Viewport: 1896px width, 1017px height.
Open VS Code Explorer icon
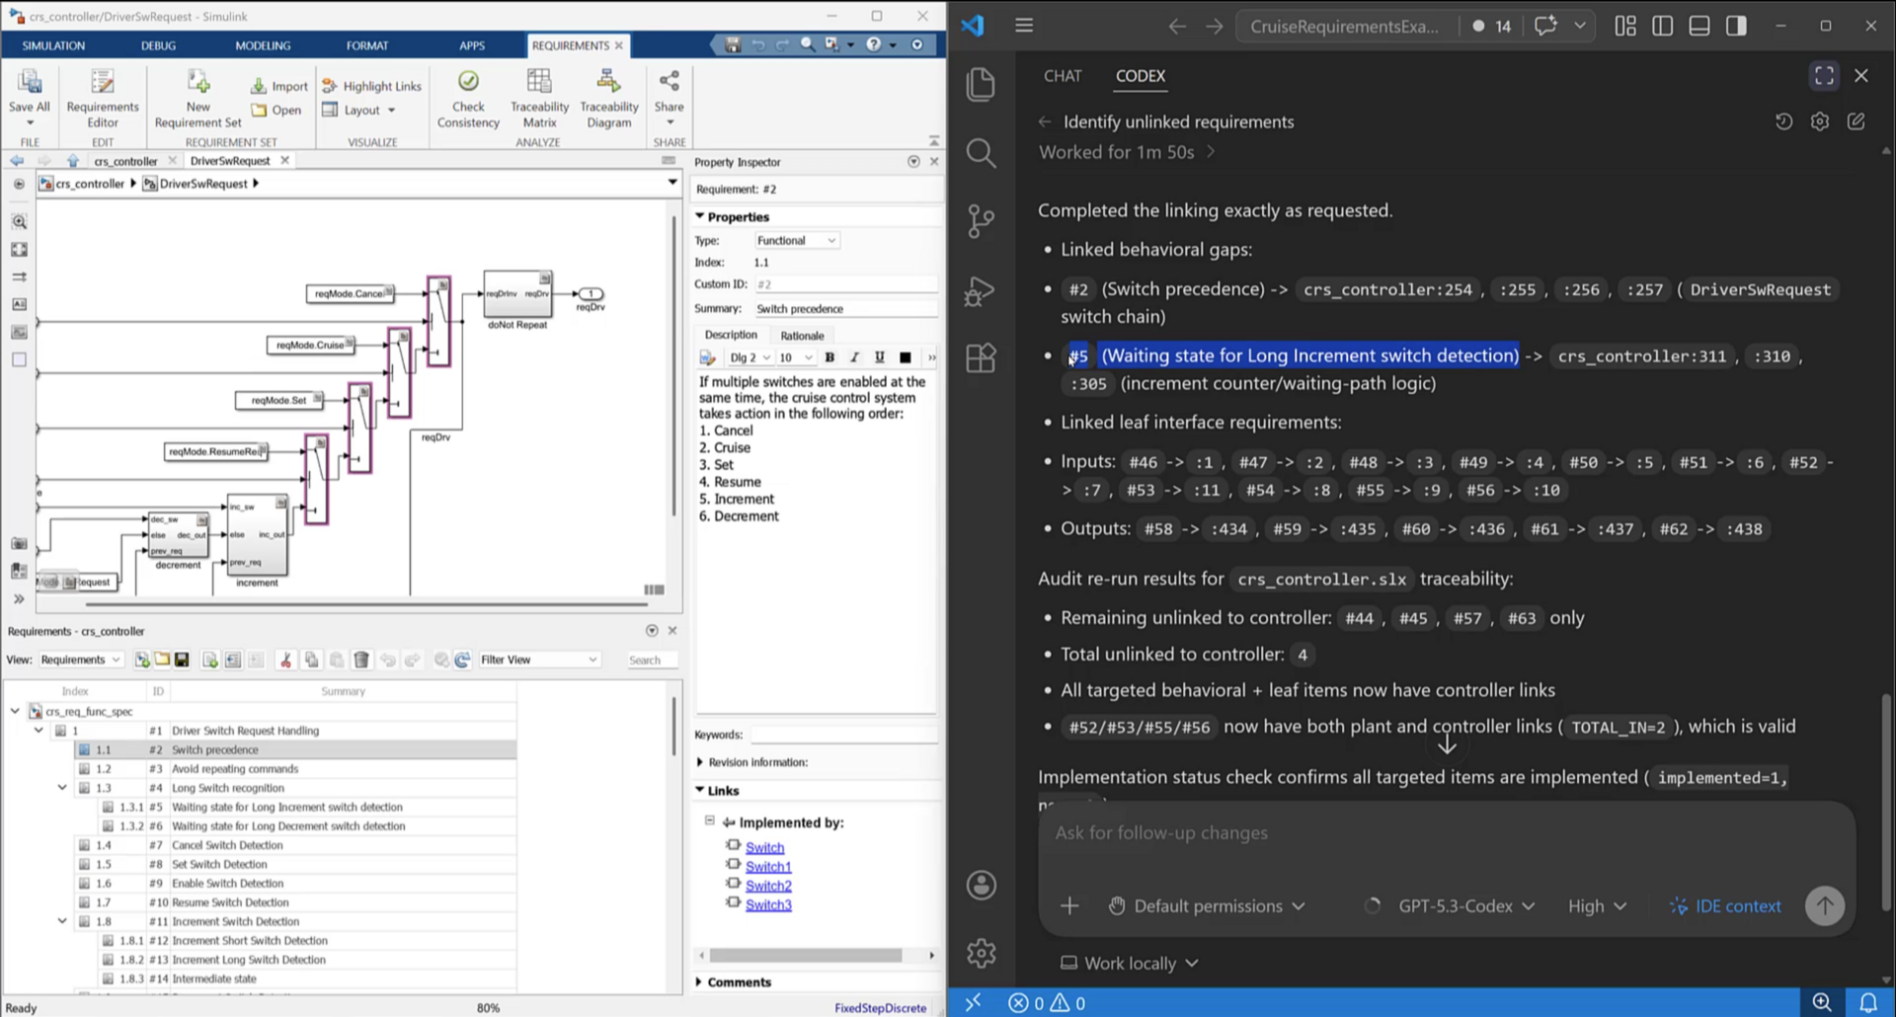(x=981, y=85)
